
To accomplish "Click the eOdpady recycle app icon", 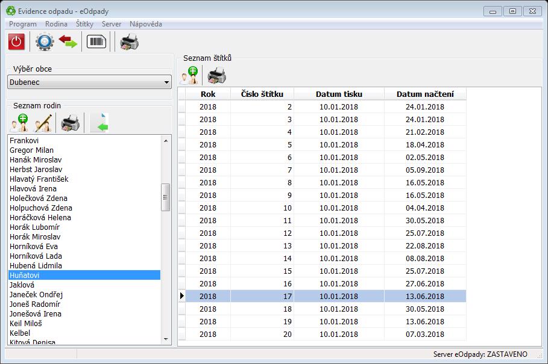I will pyautogui.click(x=11, y=11).
